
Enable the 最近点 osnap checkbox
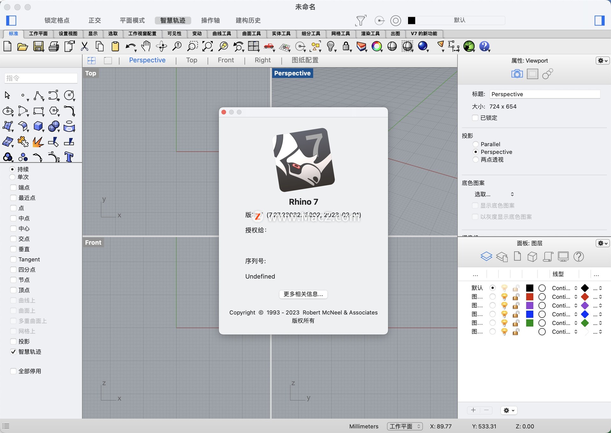13,198
